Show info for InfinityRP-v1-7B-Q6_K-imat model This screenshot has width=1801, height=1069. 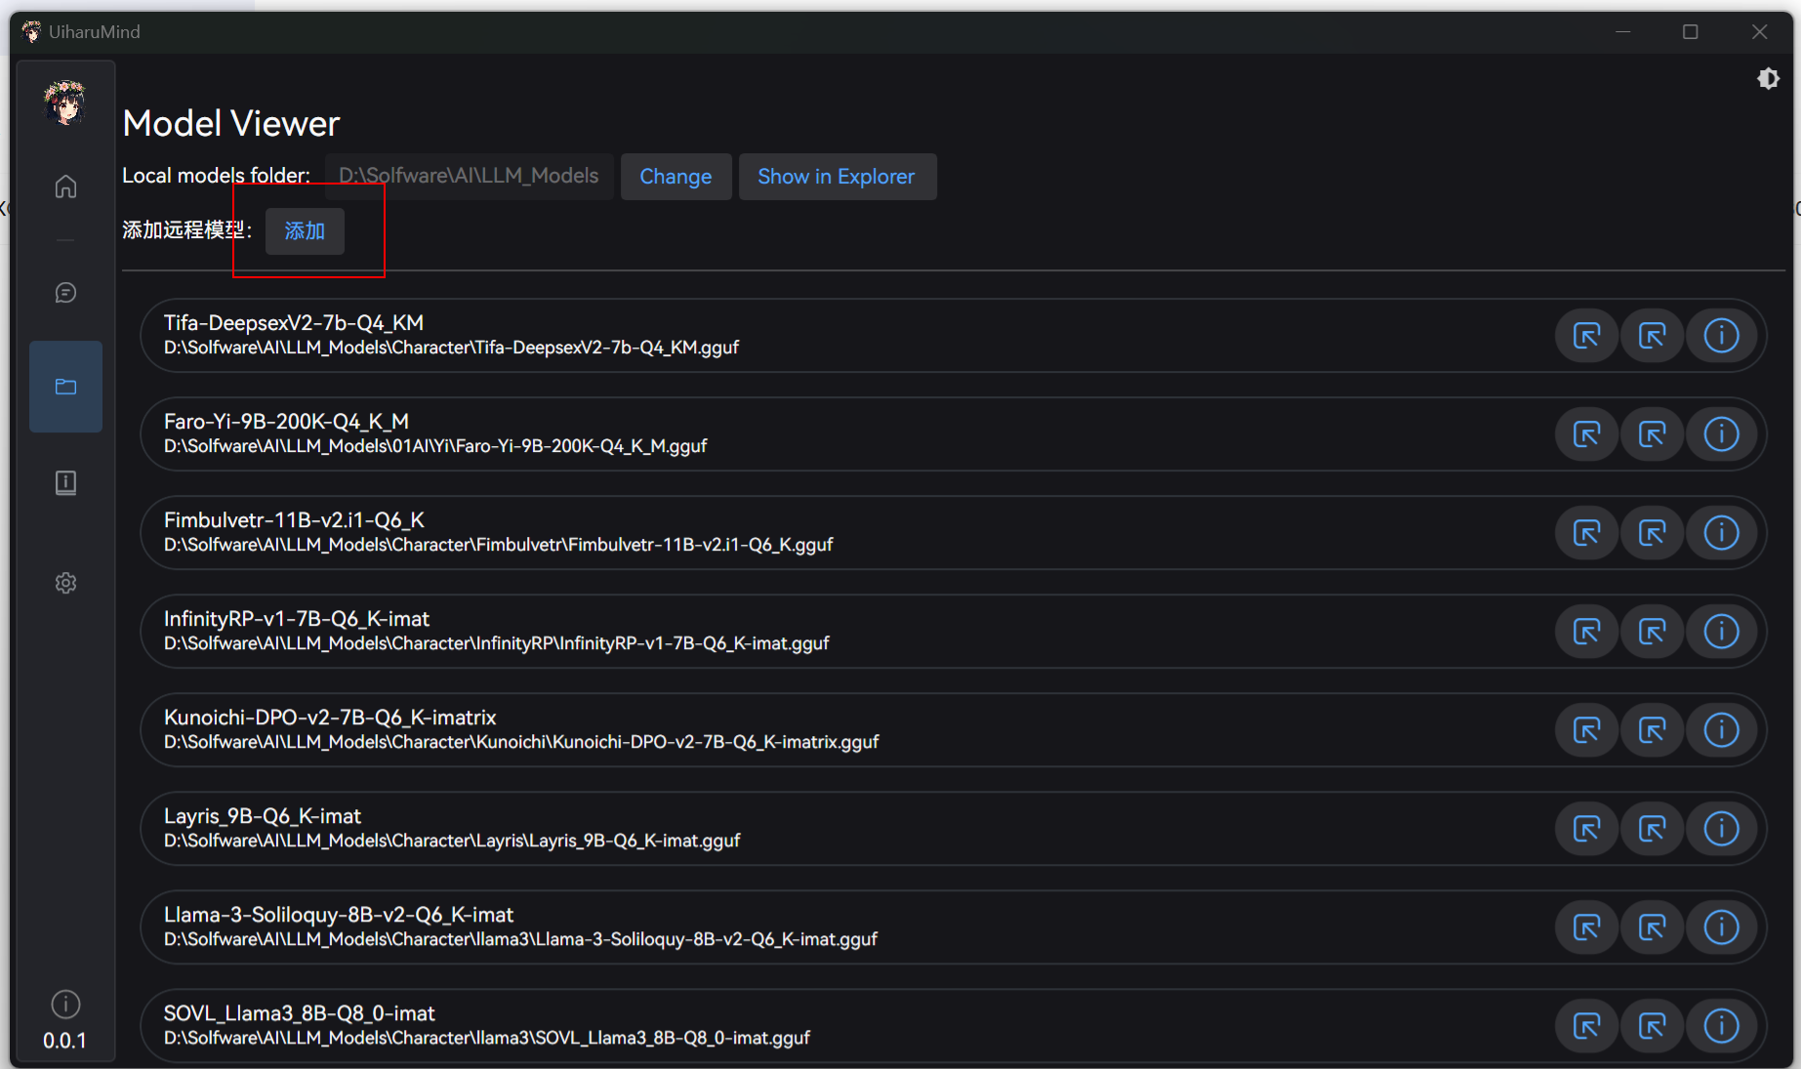(x=1721, y=632)
